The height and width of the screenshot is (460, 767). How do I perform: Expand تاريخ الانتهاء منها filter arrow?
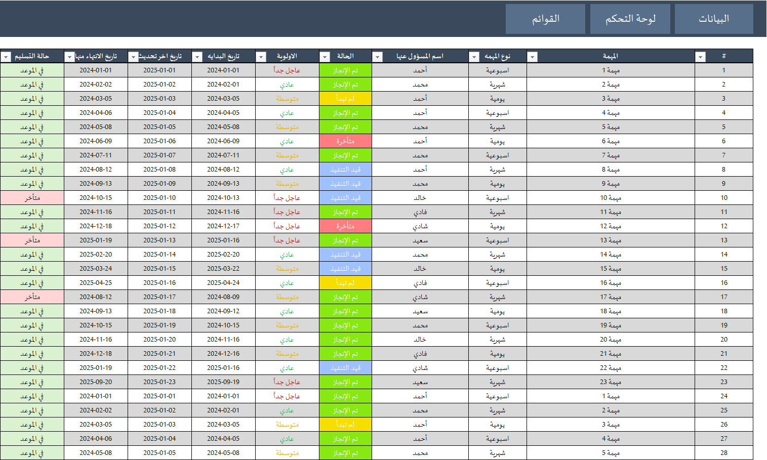pyautogui.click(x=69, y=57)
